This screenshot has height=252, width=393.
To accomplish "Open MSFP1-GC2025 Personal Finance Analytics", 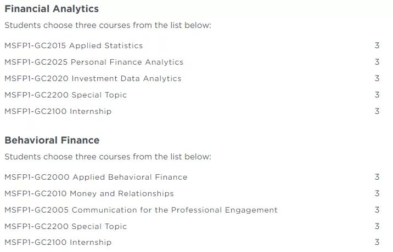I will point(94,62).
